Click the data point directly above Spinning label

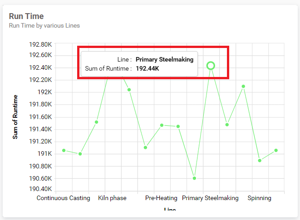click(260, 161)
